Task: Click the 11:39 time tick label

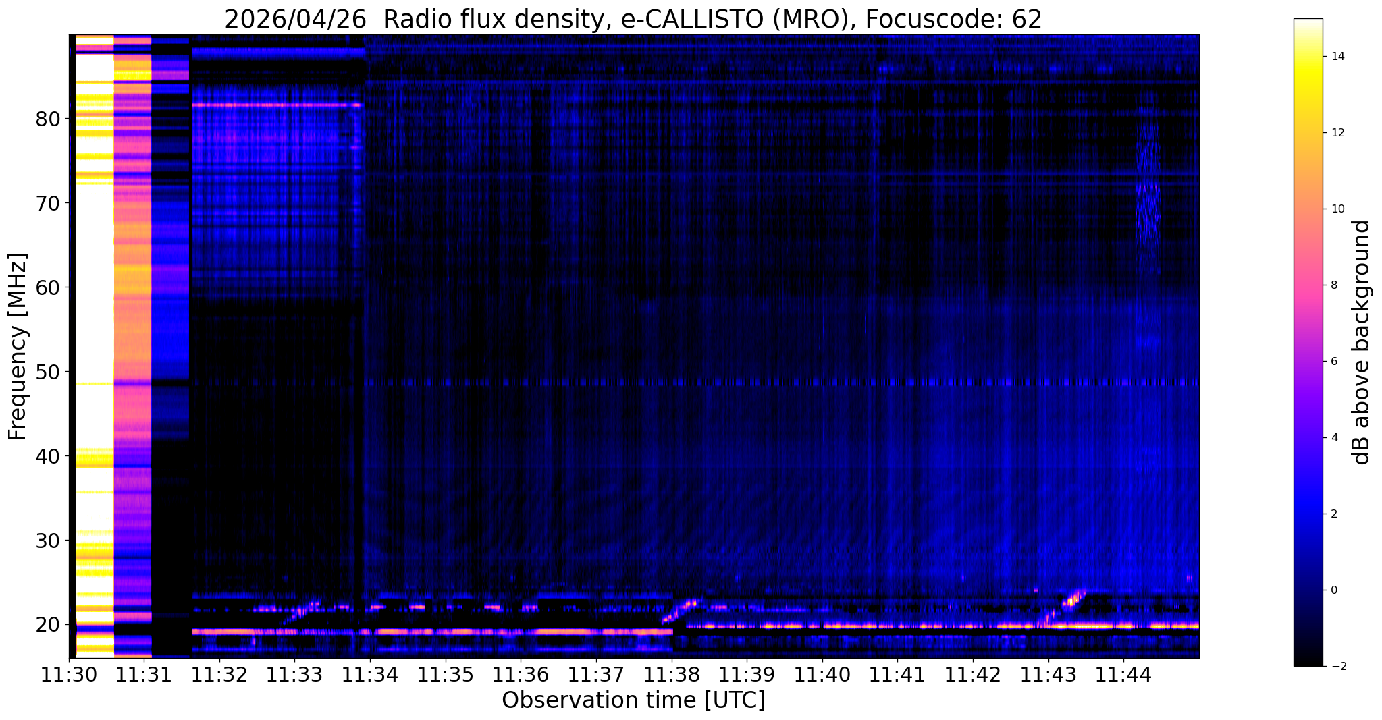Action: (747, 674)
